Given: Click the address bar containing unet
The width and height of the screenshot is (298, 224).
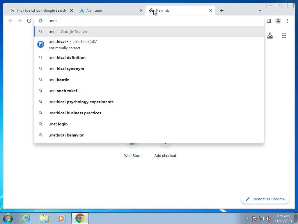Looking at the screenshot, I should [x=149, y=21].
